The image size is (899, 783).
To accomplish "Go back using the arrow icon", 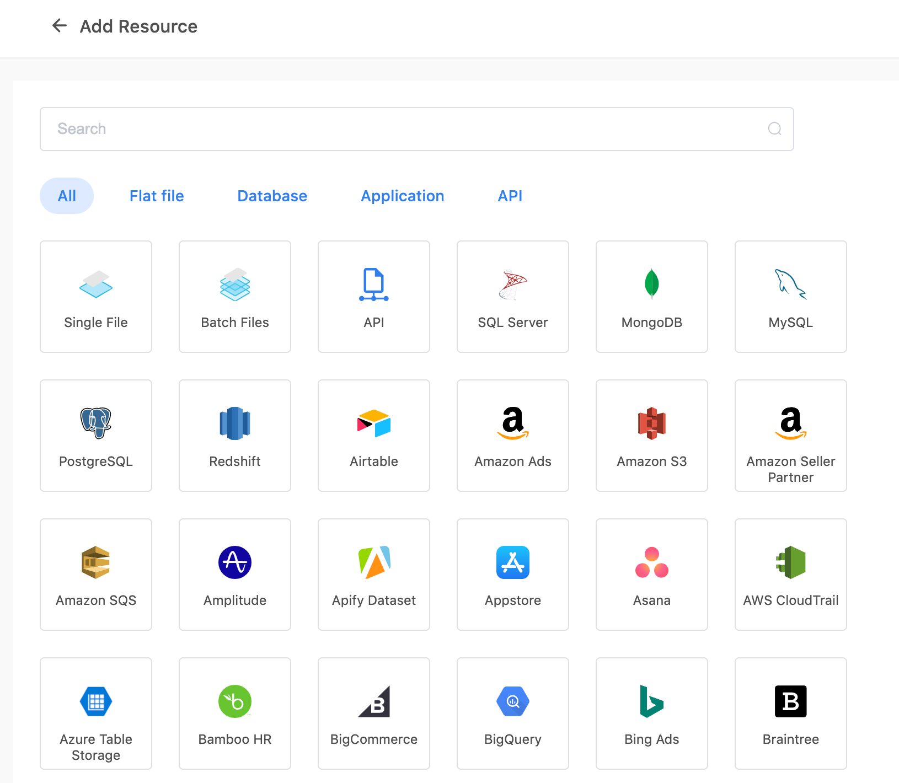I will [60, 25].
